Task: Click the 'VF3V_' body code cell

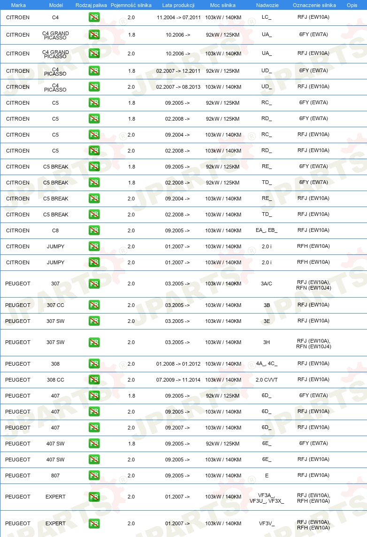Action: tap(267, 523)
